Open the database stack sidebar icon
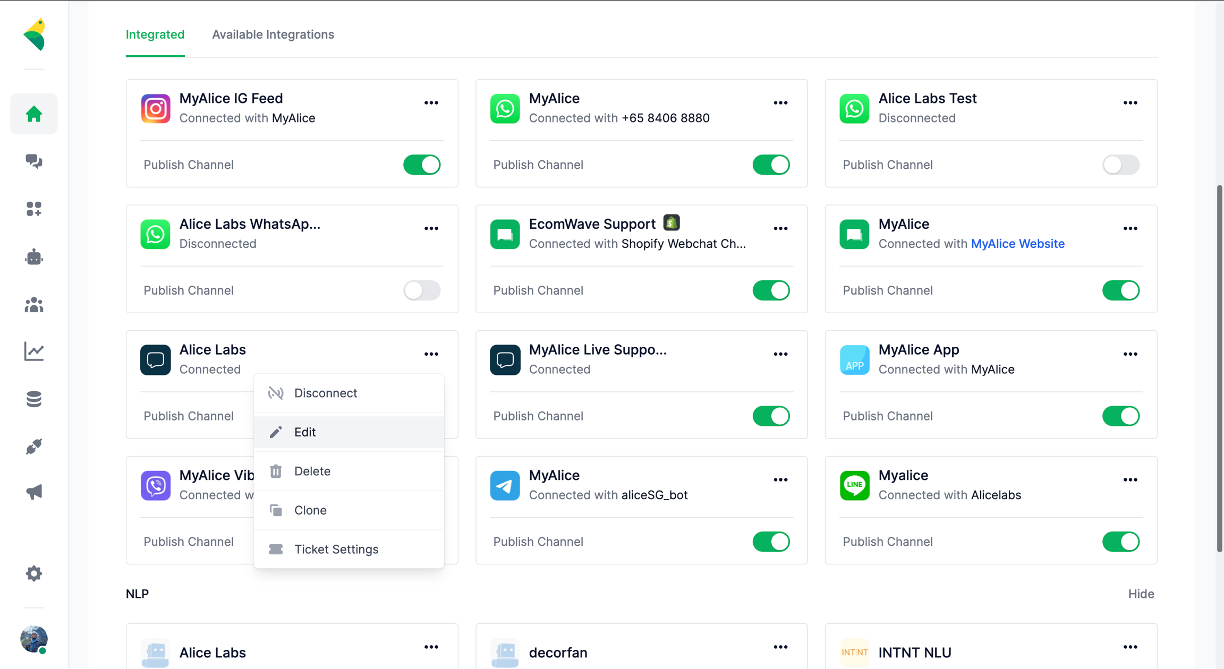Viewport: 1224px width, 669px height. (x=34, y=399)
